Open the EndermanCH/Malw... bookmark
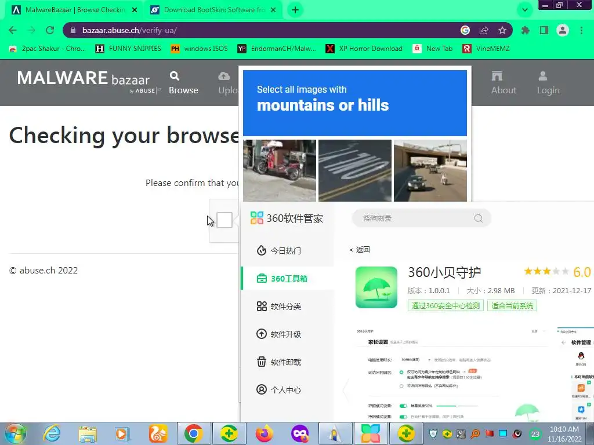 pyautogui.click(x=277, y=49)
